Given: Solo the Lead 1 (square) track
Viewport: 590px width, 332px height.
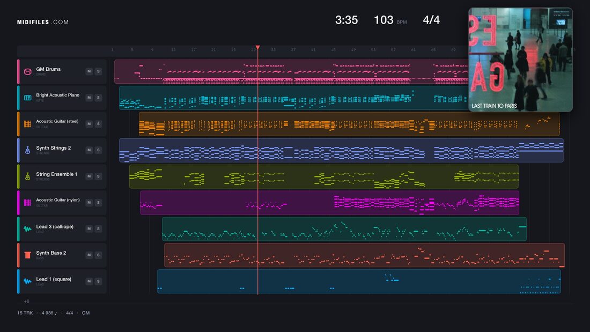Looking at the screenshot, I should 98,281.
